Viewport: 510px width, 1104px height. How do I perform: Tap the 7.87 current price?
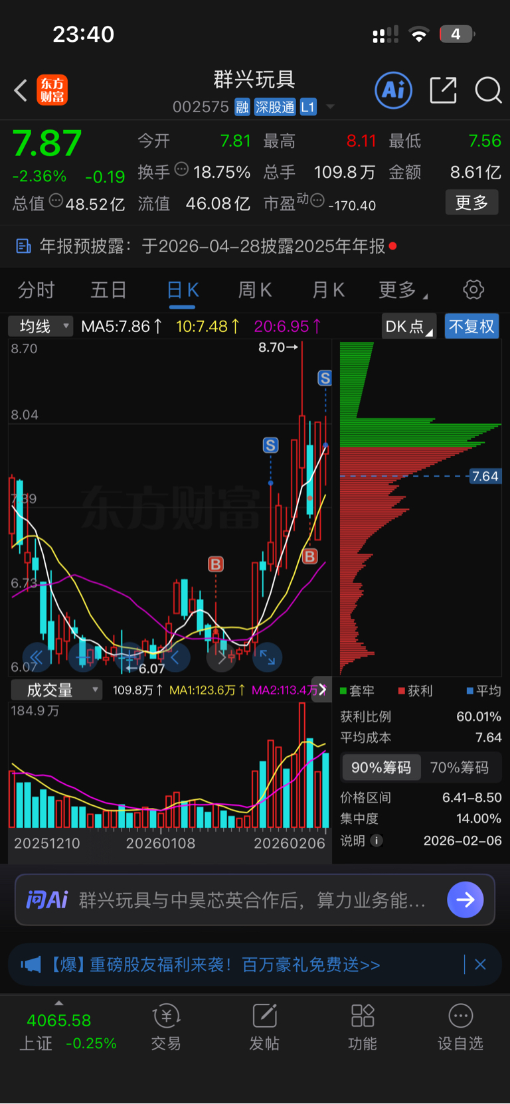pos(47,143)
